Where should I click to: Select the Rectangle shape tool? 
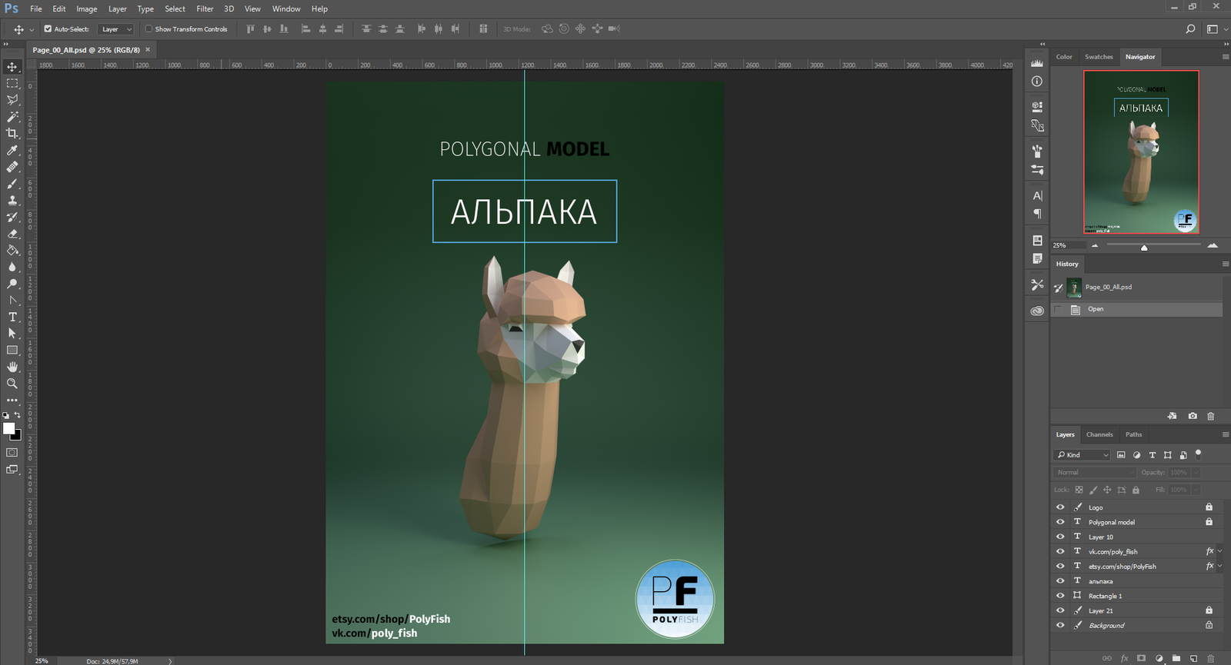pos(12,351)
